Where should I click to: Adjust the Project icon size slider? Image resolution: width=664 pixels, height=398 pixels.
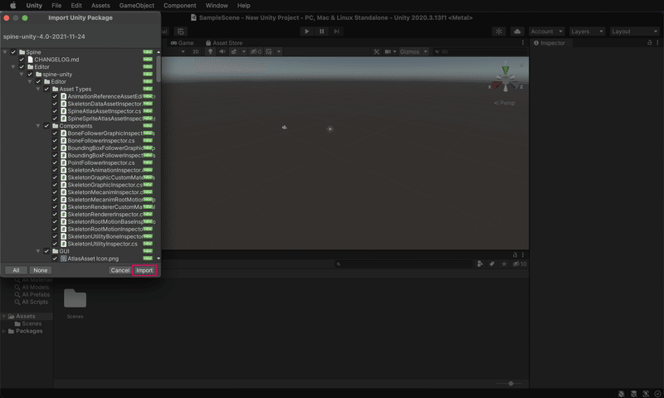(x=510, y=383)
